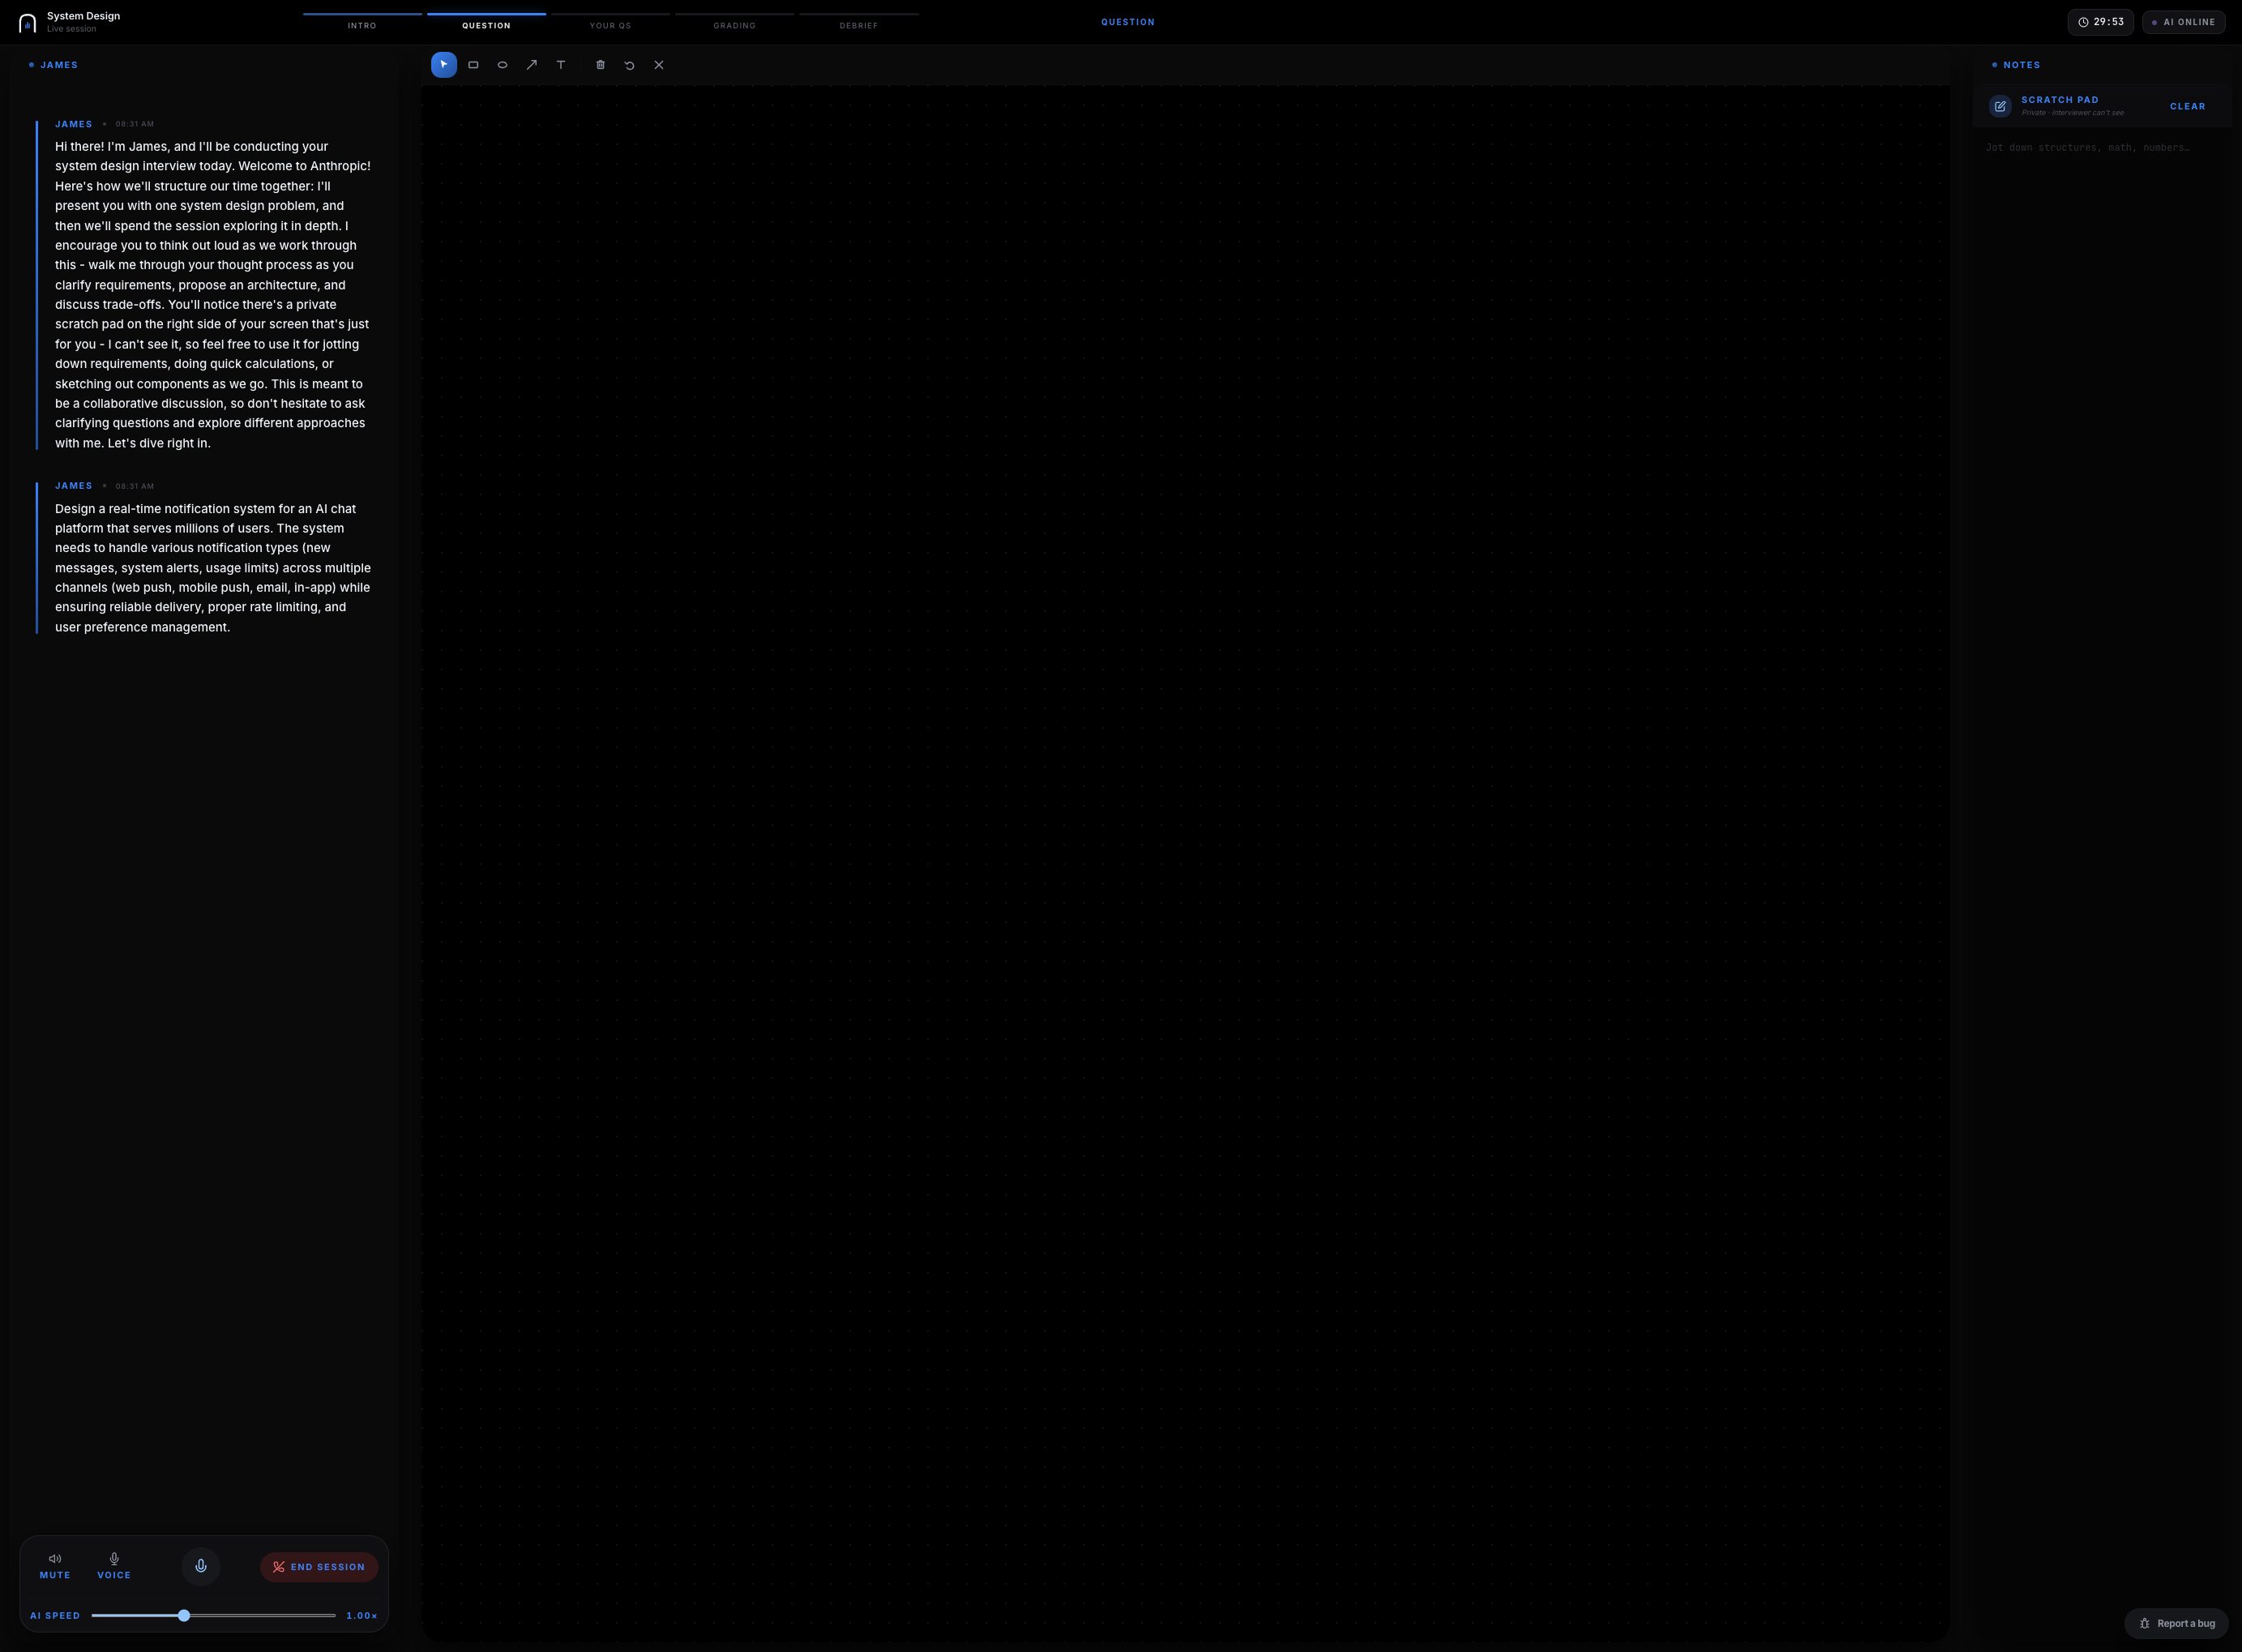Adjust the AI Speed slider handle
This screenshot has width=2242, height=1652.
tap(184, 1615)
